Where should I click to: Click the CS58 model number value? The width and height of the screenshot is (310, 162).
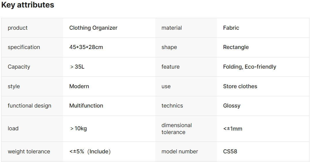230,152
